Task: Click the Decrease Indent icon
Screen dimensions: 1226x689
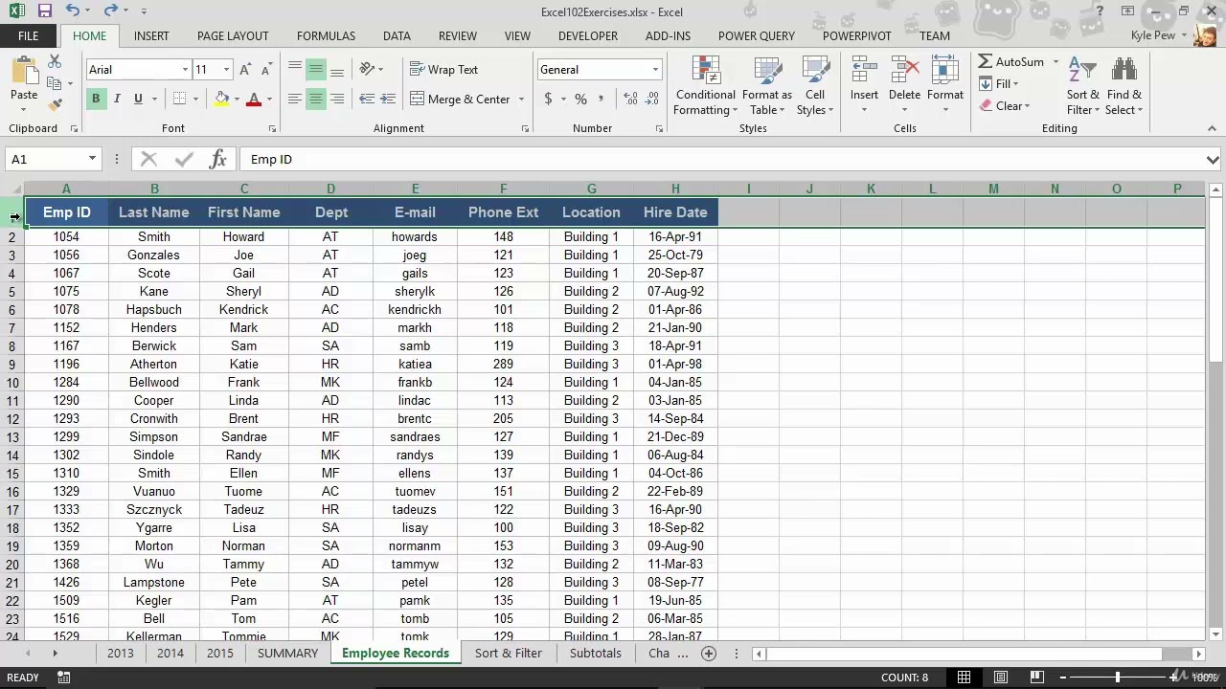Action: tap(367, 99)
